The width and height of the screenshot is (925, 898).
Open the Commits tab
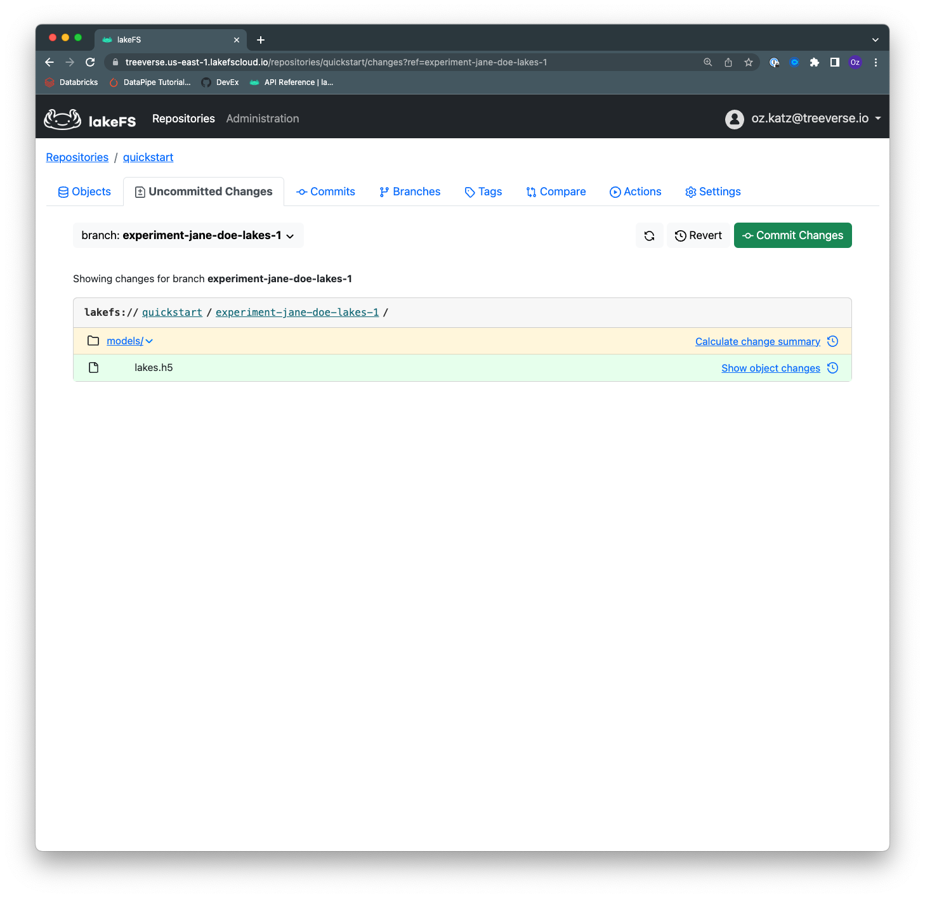coord(325,192)
